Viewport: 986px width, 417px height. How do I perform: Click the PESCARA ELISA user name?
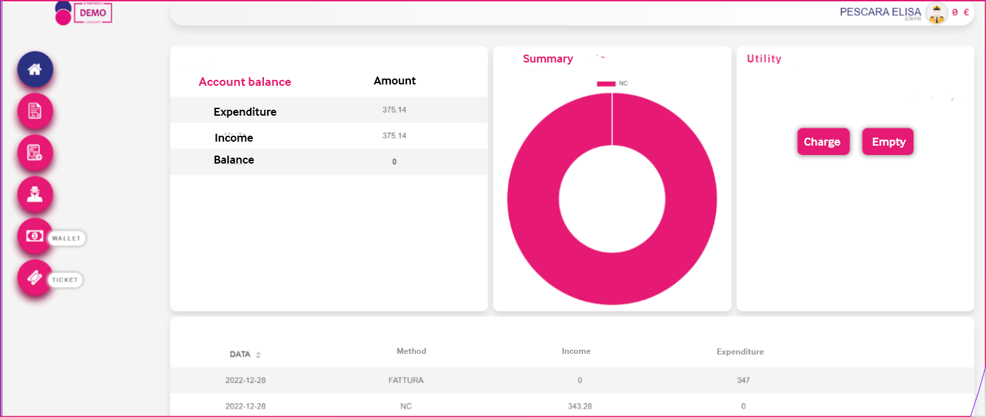click(x=880, y=13)
